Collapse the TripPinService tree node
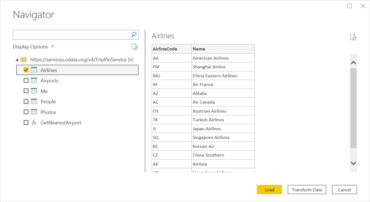The image size is (370, 202). pyautogui.click(x=17, y=60)
